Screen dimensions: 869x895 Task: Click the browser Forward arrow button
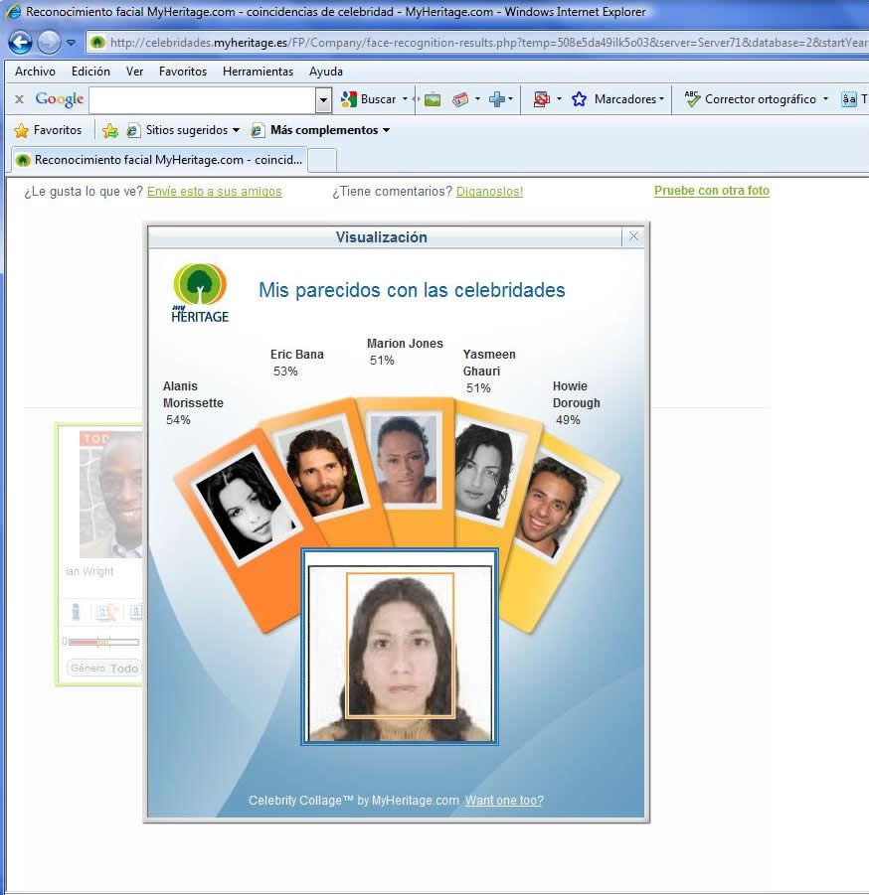click(x=49, y=43)
